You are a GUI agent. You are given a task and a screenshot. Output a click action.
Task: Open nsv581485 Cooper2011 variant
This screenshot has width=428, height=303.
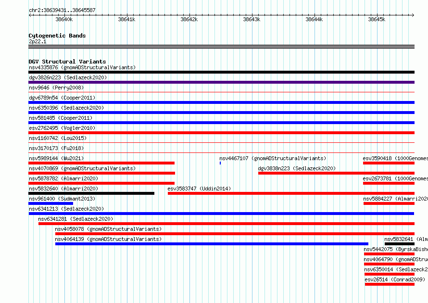pos(61,118)
